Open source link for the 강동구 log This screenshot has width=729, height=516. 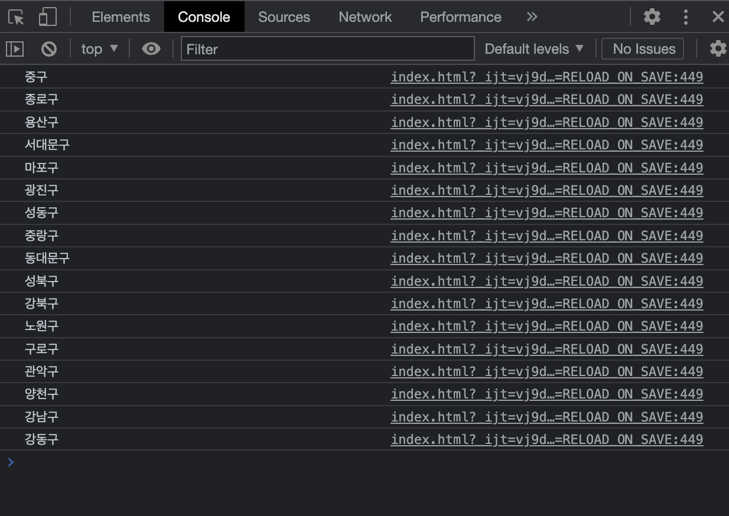547,439
